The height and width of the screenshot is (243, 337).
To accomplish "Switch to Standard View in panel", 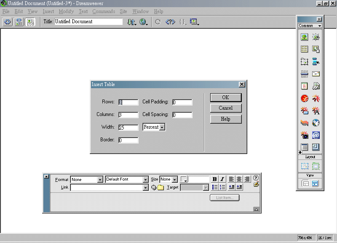I will [305, 184].
